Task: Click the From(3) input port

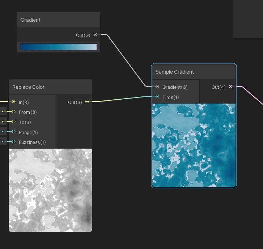Action: coord(14,112)
